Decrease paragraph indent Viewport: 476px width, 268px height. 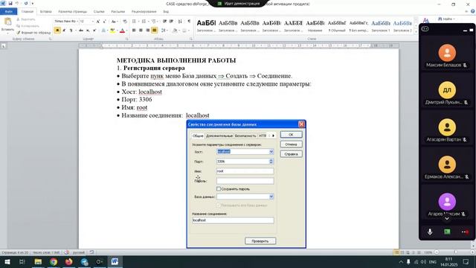pyautogui.click(x=164, y=22)
